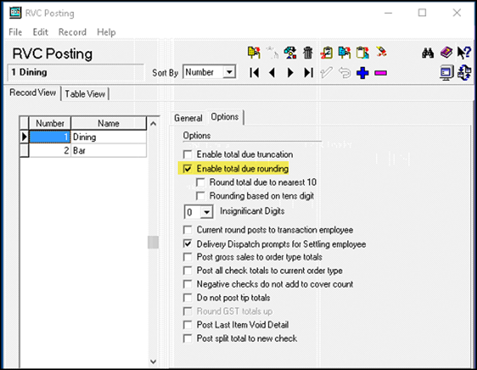Open search with binoculars icon
This screenshot has width=477, height=370.
click(430, 53)
